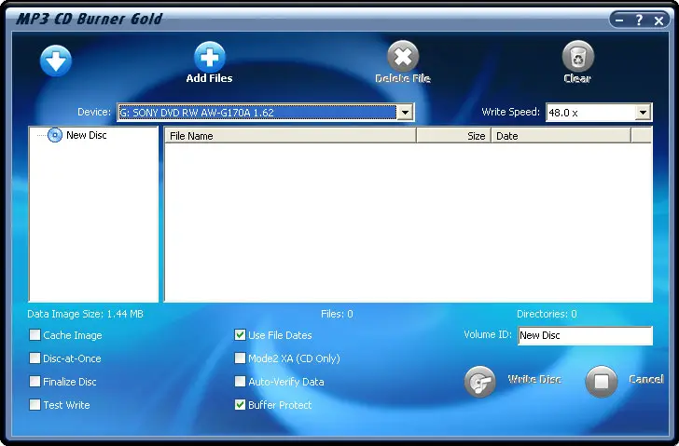Enable the Disc-at-Once checkbox

coord(35,358)
